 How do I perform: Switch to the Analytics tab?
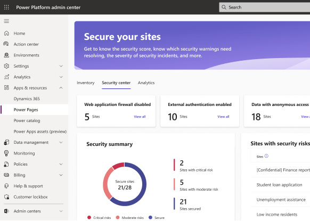(146, 83)
